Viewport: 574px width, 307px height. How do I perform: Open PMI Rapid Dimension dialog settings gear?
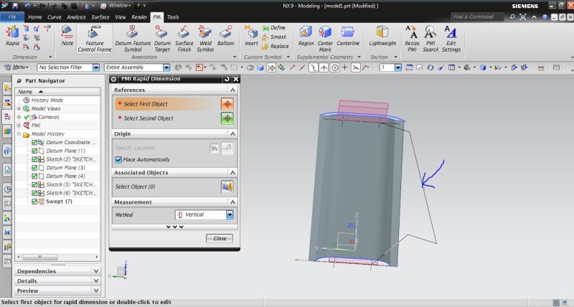point(113,79)
